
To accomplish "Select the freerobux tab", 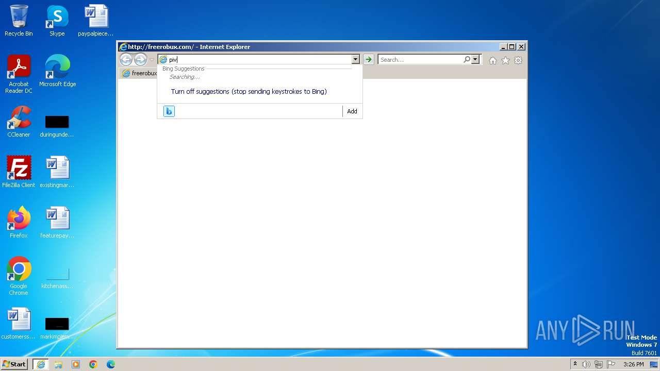I will point(139,73).
